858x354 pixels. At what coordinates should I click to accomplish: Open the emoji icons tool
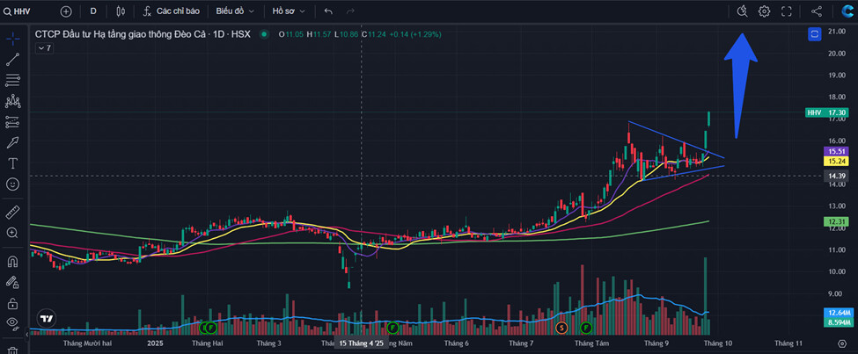[12, 184]
